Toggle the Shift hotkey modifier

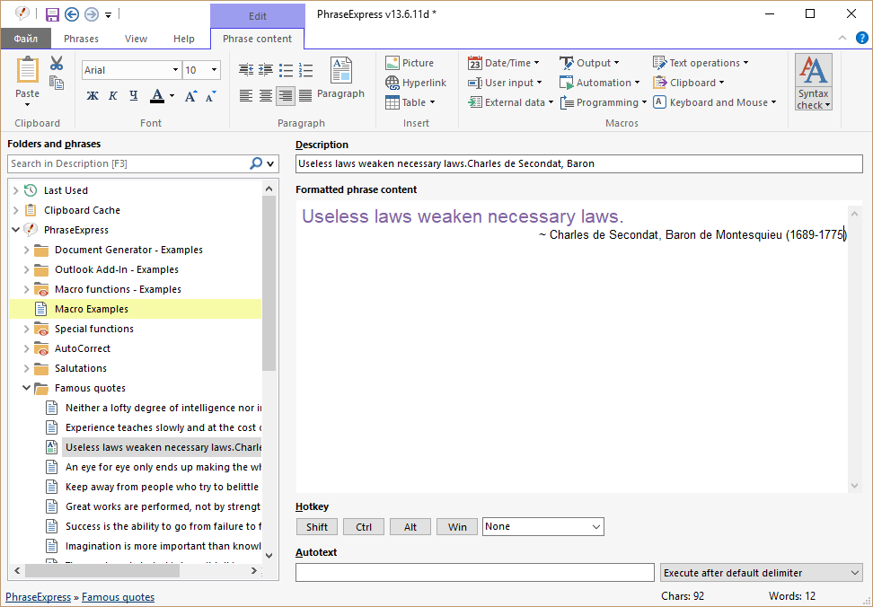pyautogui.click(x=316, y=526)
